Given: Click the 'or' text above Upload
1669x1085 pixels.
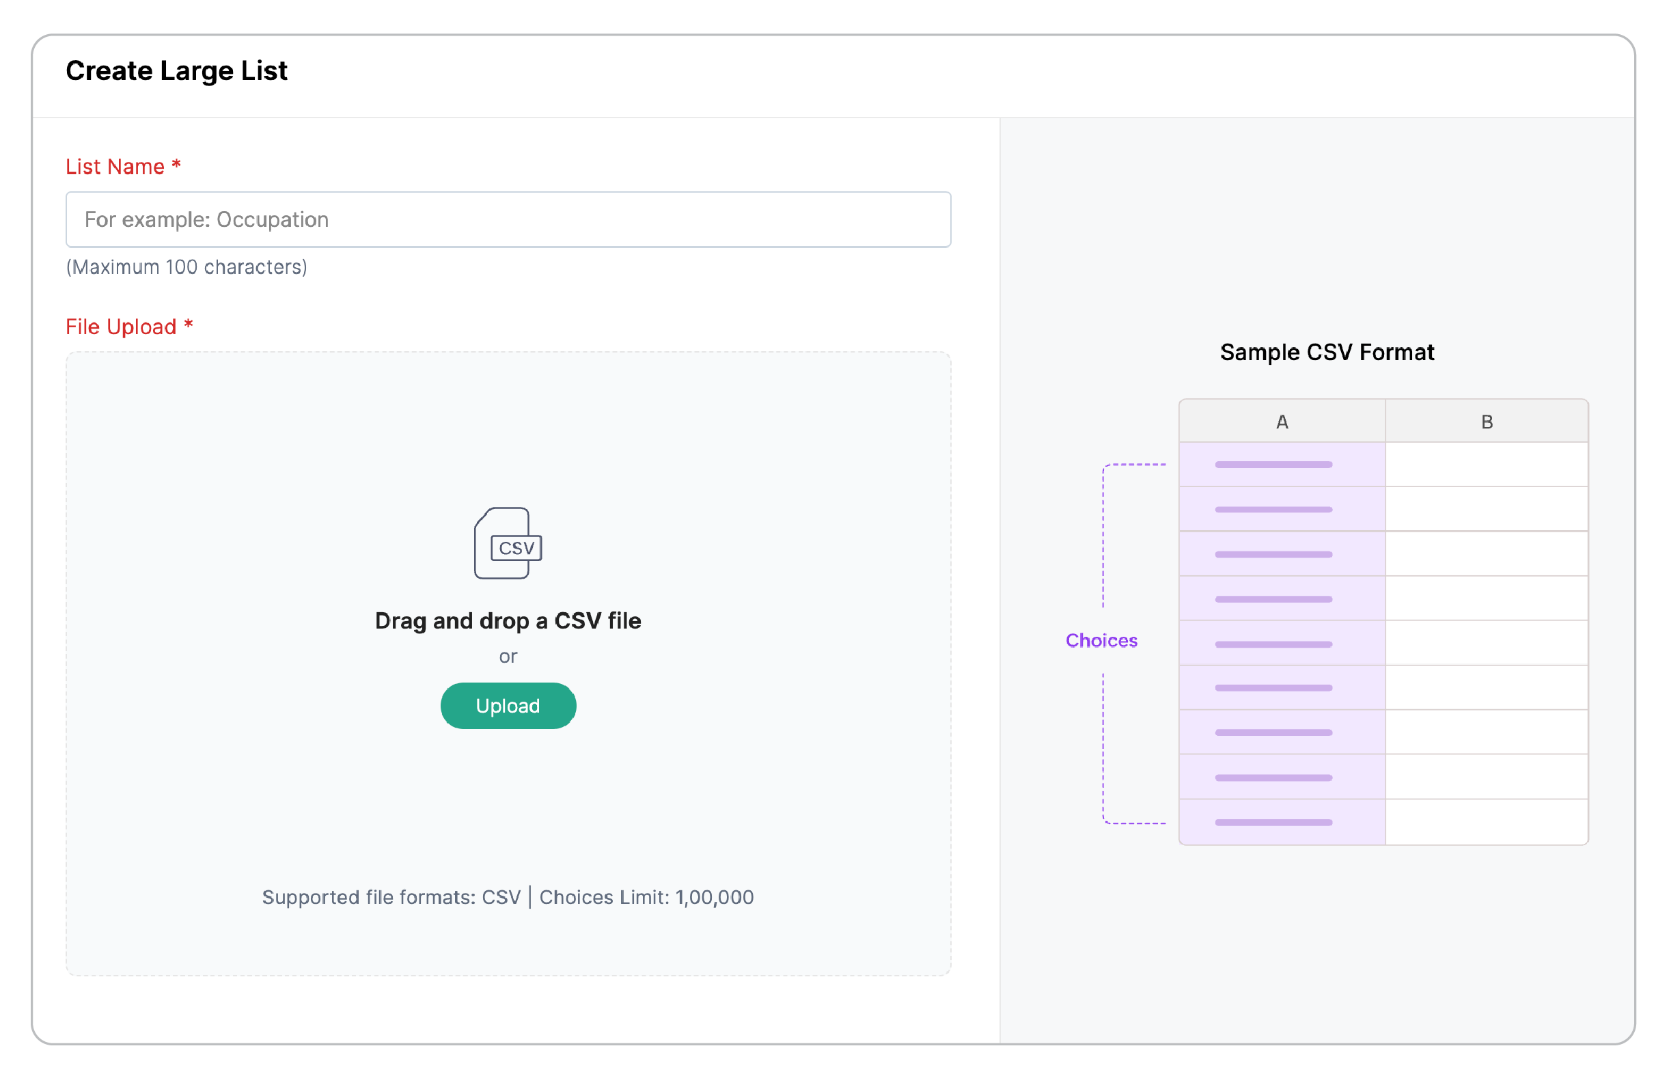Looking at the screenshot, I should coord(508,657).
